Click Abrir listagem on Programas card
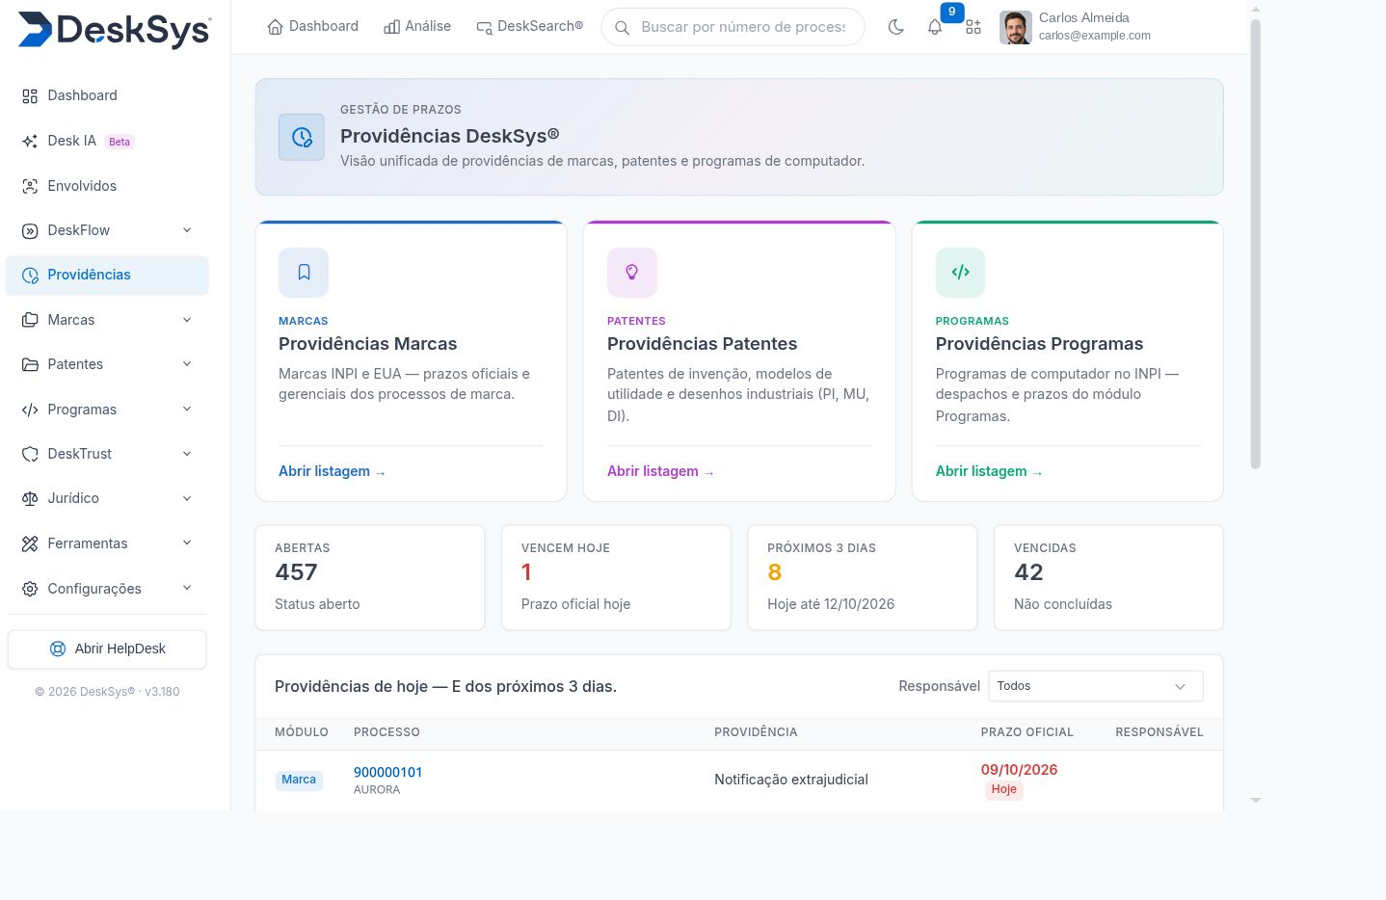The image size is (1386, 900). [989, 471]
